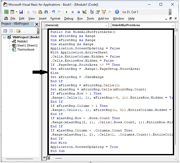Select Module1 in the project tree
180x163 pixels.
coord(22,41)
